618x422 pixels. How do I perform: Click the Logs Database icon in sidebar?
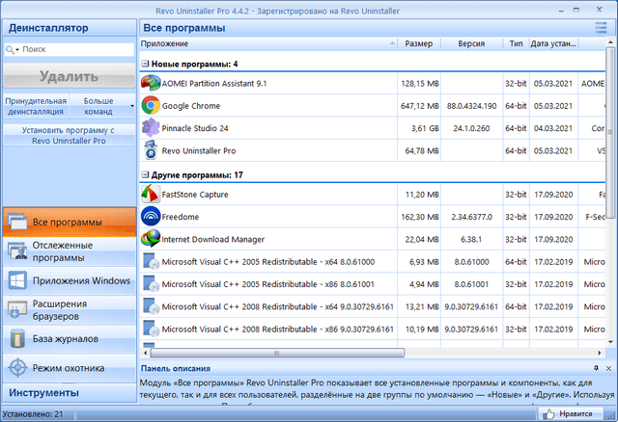[17, 338]
